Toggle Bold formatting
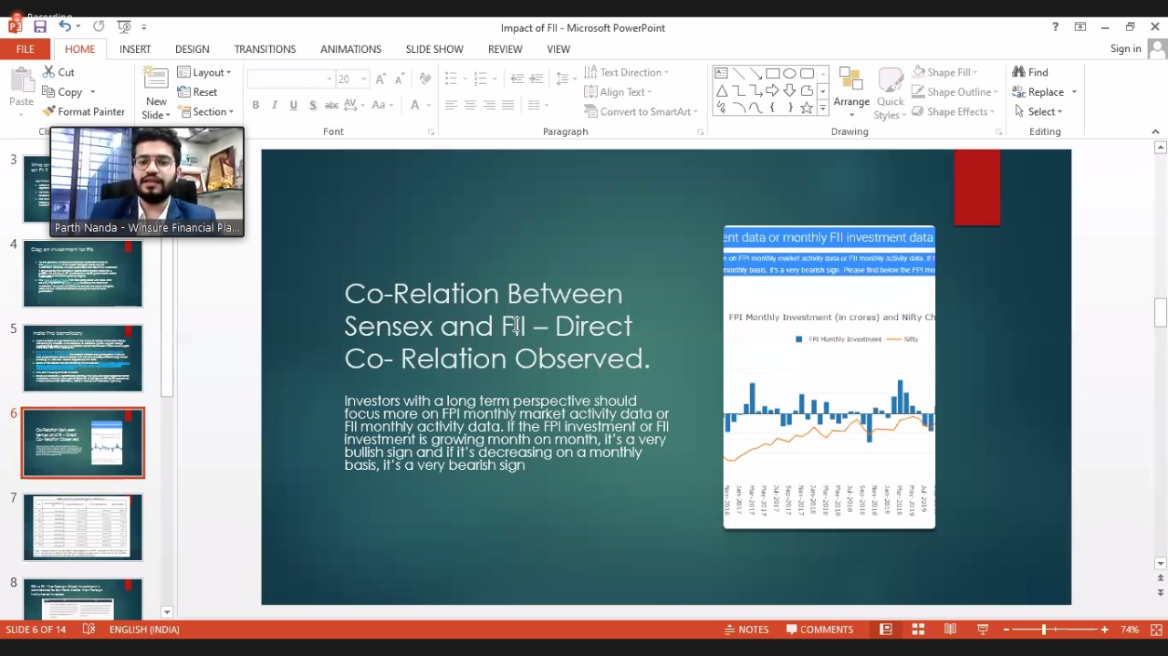1168x656 pixels. [255, 106]
